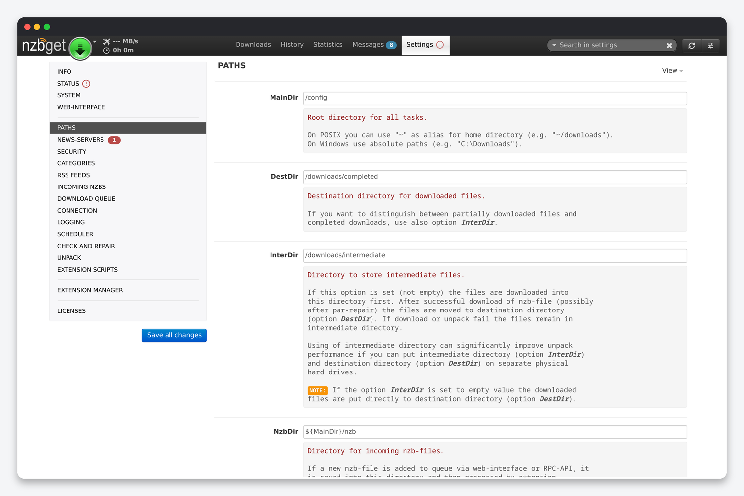Screen dimensions: 744x496
Task: Click 'Root directory for all tasks.' text
Action: (x=367, y=117)
